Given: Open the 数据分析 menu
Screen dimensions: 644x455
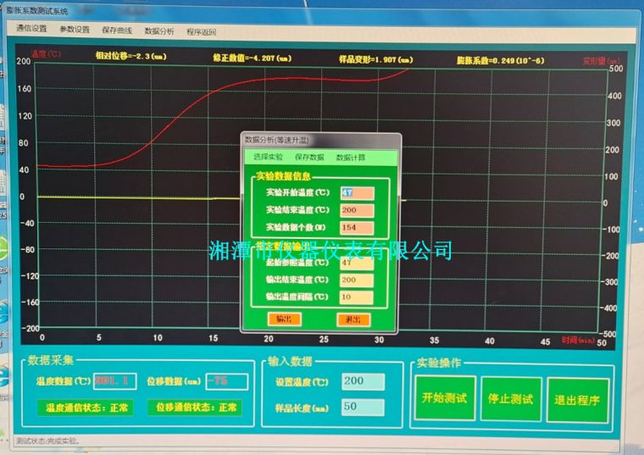Looking at the screenshot, I should click(x=159, y=31).
